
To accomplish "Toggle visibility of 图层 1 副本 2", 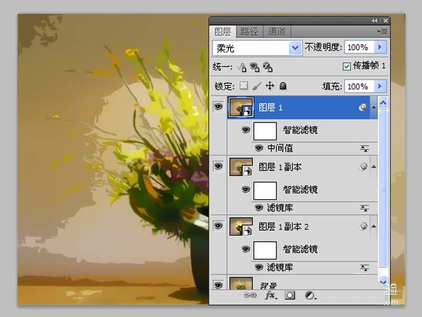I will (218, 226).
